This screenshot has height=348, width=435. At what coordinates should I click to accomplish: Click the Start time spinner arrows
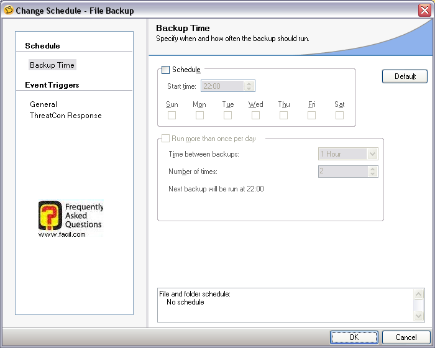(x=249, y=86)
